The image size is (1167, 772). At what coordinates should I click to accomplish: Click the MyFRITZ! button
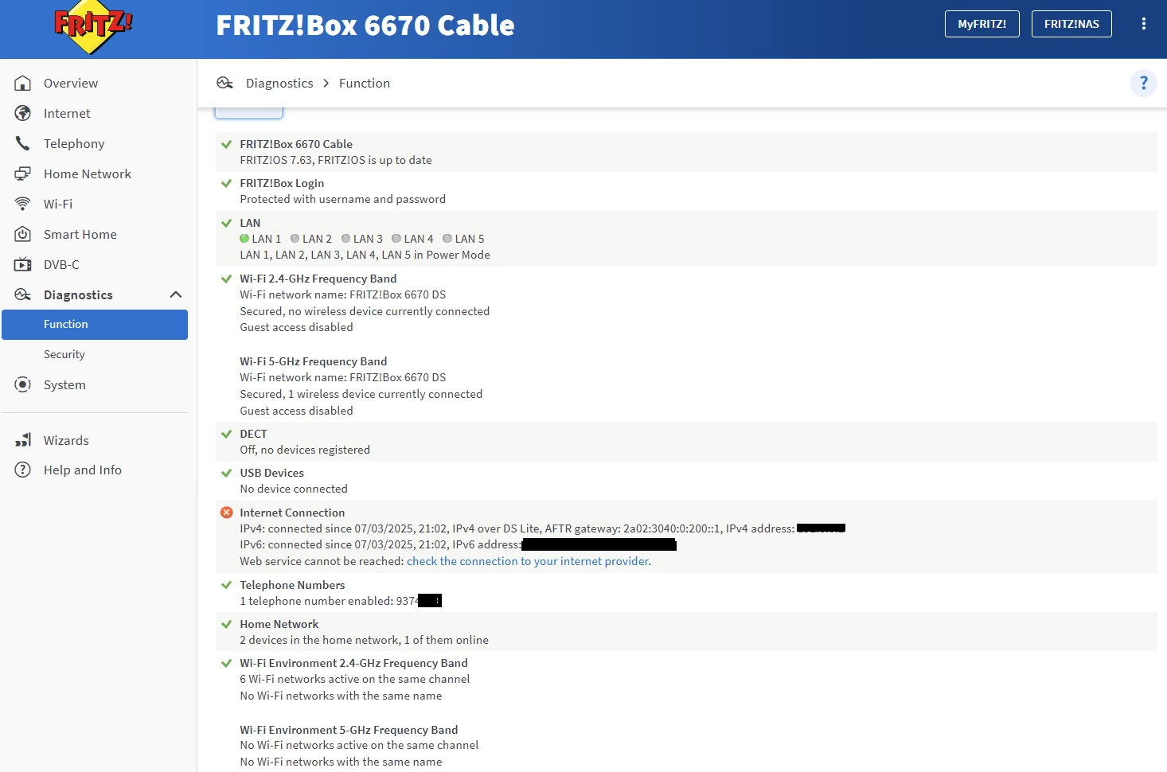[982, 24]
